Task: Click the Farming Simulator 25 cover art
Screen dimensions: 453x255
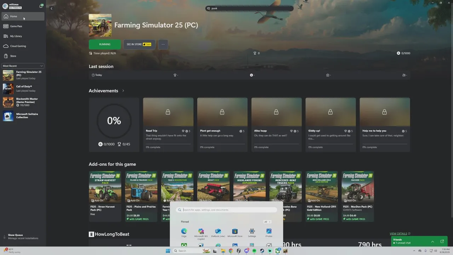Action: [x=100, y=25]
